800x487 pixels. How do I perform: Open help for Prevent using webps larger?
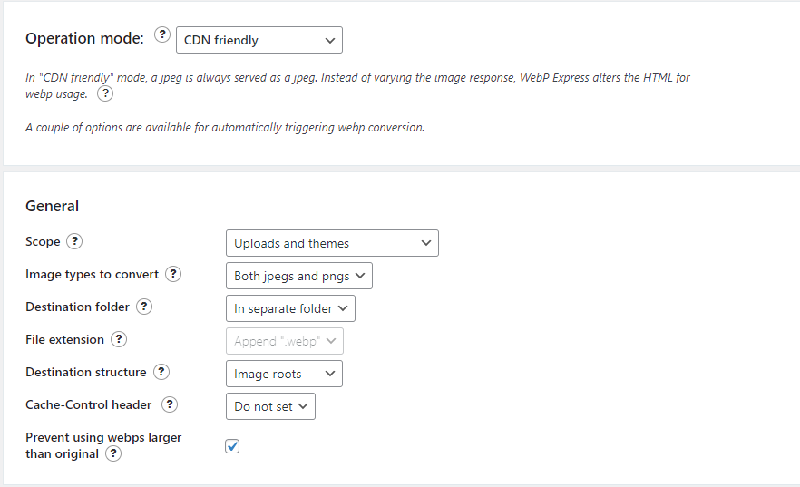[113, 453]
